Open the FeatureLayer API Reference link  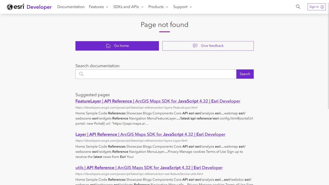158,101
